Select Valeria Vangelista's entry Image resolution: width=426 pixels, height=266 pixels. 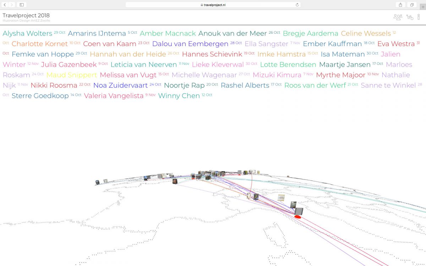click(114, 96)
